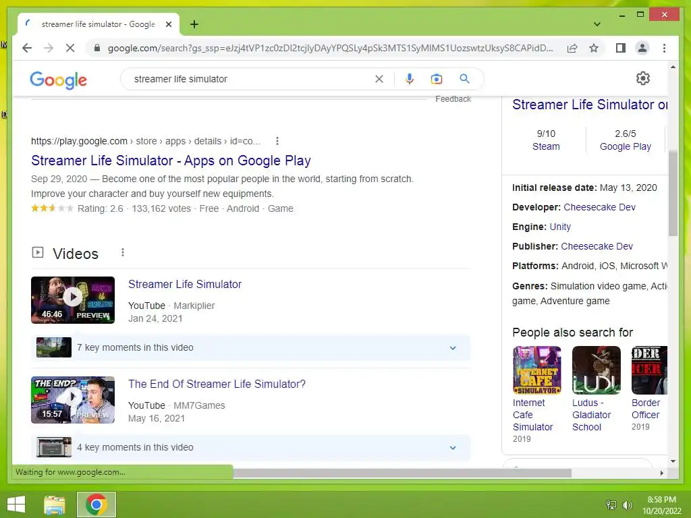Expand 4 key moments in this video
Screen dimensions: 691x518
250,448
